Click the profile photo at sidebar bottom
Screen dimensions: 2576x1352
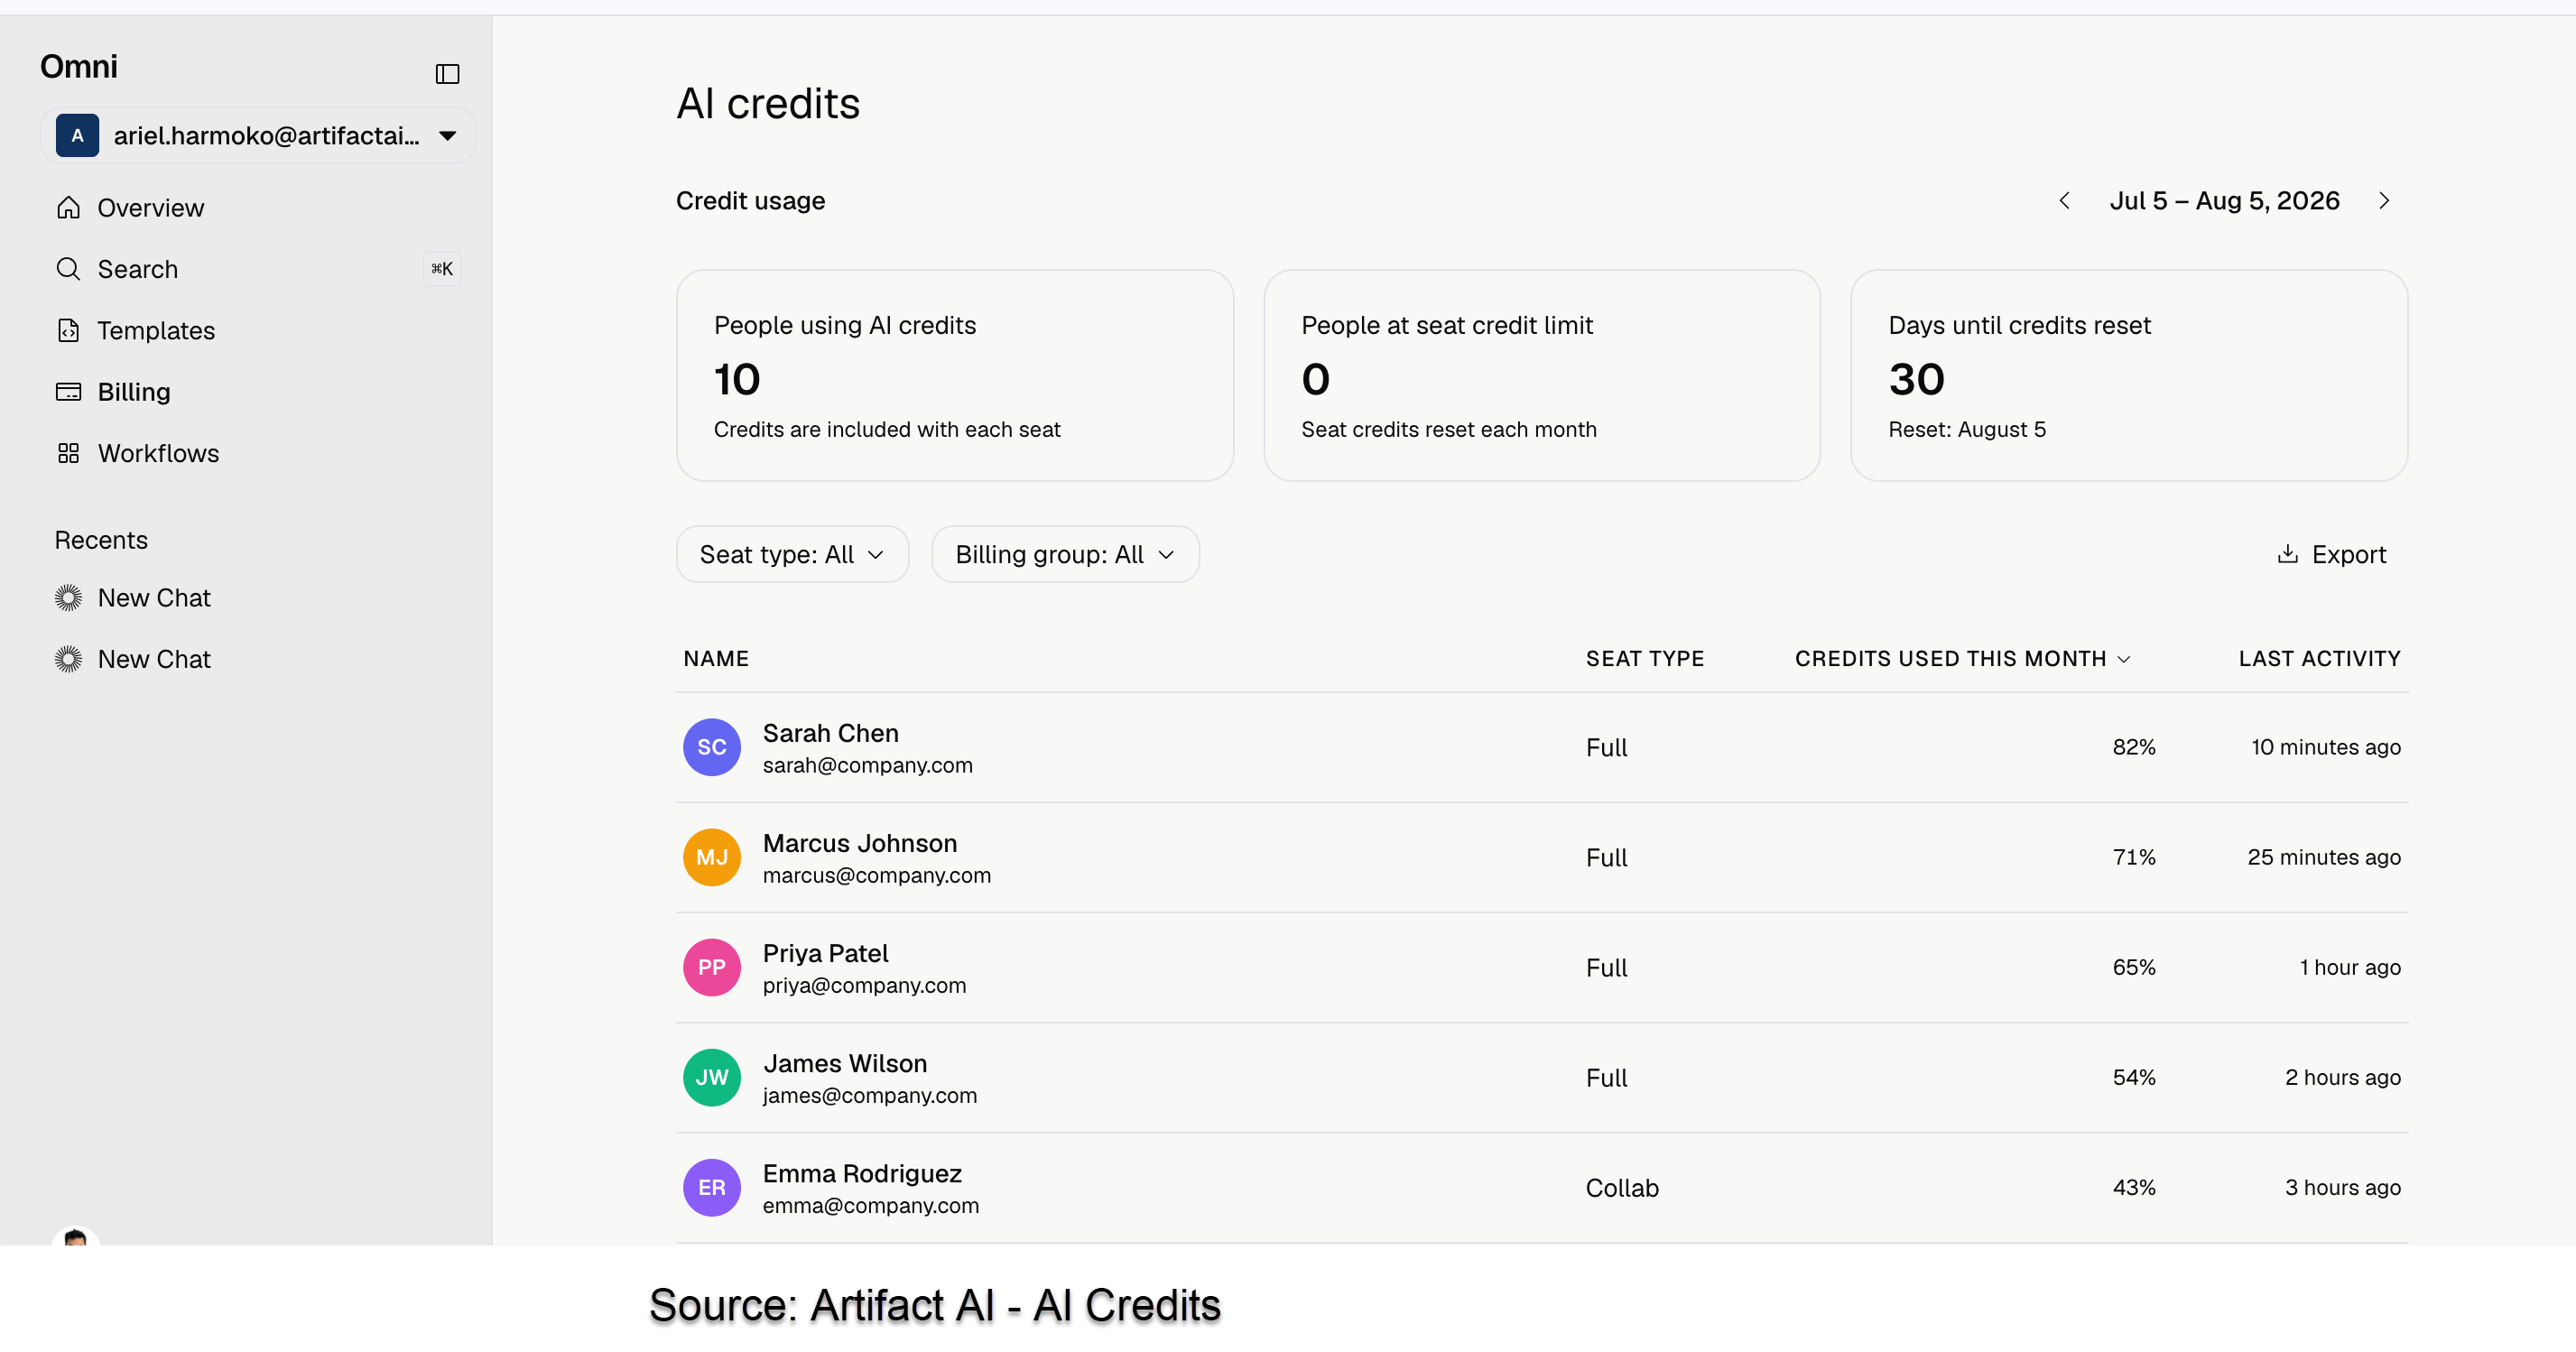tap(76, 1243)
